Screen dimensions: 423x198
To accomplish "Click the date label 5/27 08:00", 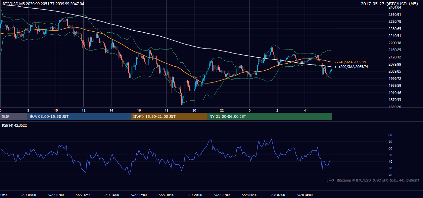I will (x=28, y=195).
